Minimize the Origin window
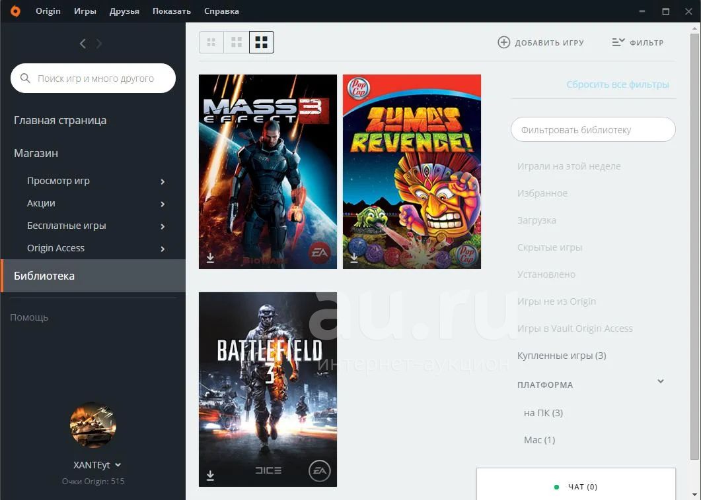 (642, 11)
